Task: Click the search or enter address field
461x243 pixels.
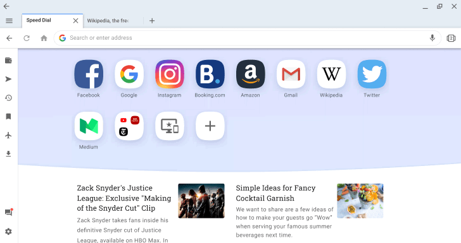Action: coord(248,38)
